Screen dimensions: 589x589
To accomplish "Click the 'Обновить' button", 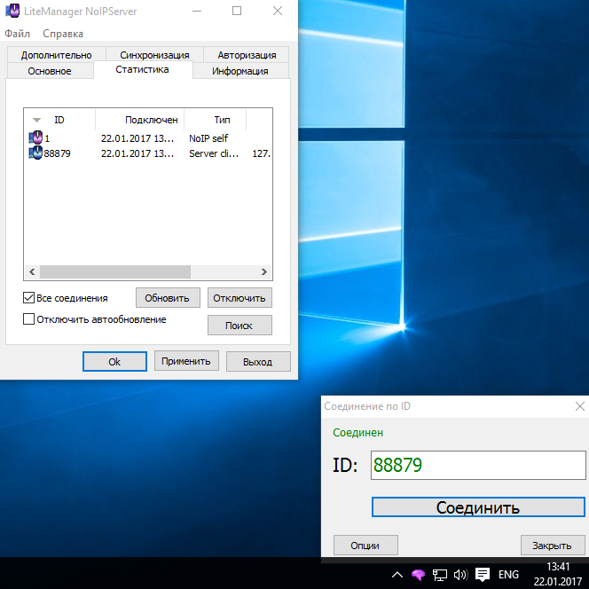I will (168, 298).
